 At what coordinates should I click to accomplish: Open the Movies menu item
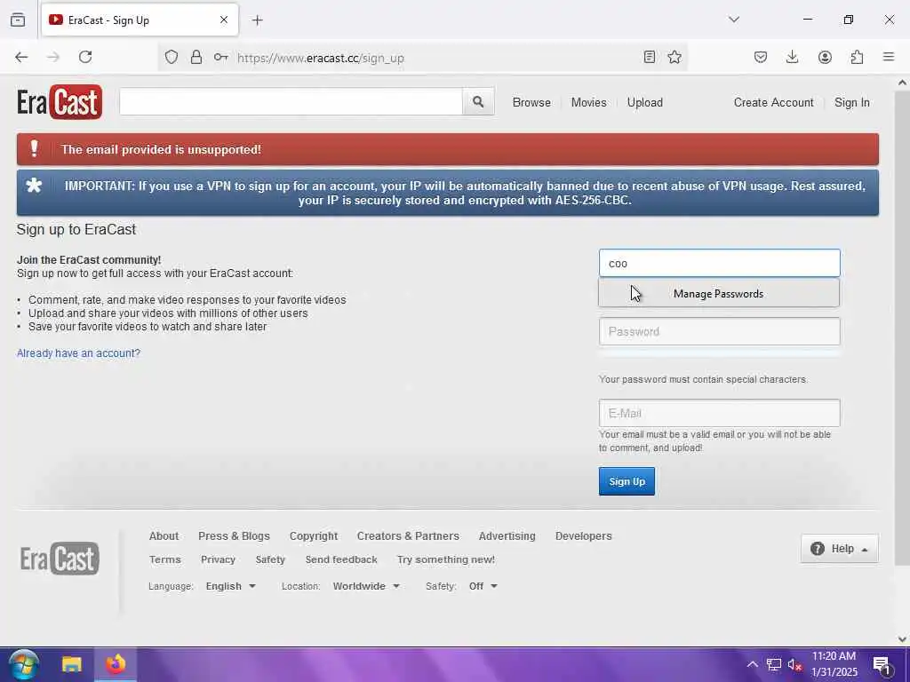tap(588, 103)
